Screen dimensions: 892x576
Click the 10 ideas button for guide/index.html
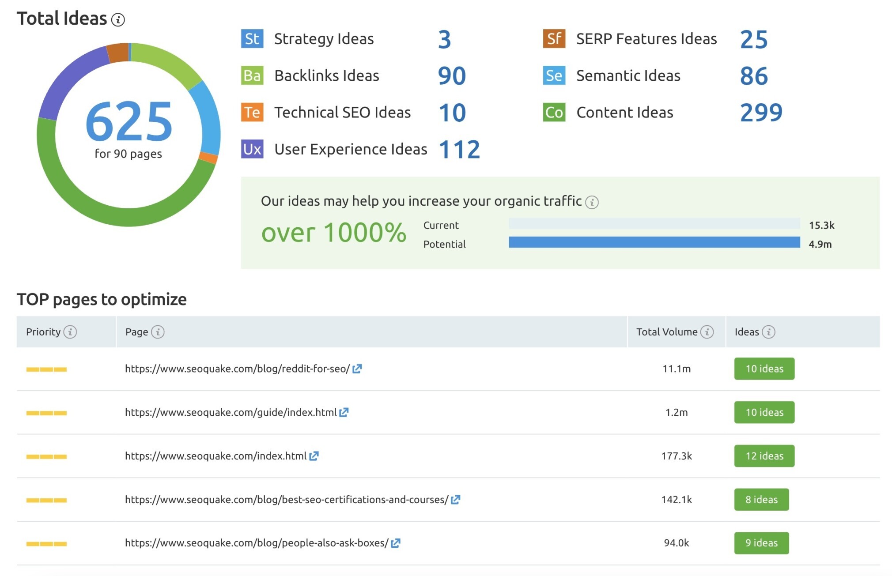click(764, 412)
